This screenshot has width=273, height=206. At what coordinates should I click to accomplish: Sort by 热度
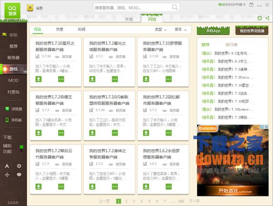[60, 29]
